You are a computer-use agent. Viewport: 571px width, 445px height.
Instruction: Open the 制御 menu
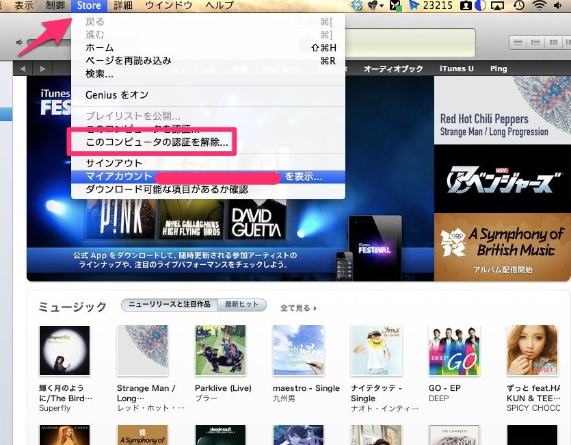55,5
